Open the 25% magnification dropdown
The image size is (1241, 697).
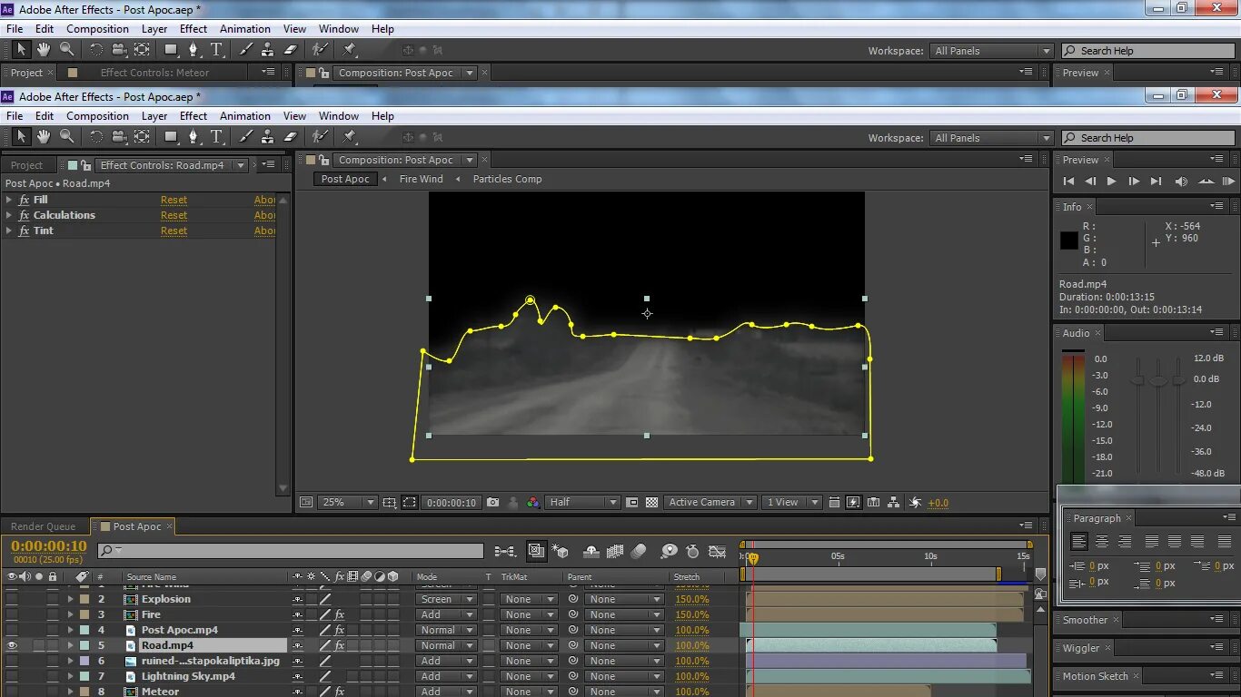(348, 502)
